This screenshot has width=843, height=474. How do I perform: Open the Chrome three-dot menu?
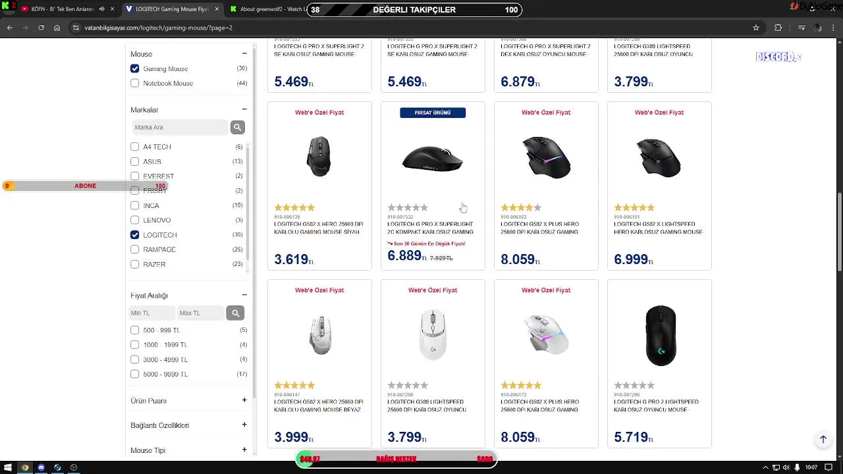click(x=834, y=28)
